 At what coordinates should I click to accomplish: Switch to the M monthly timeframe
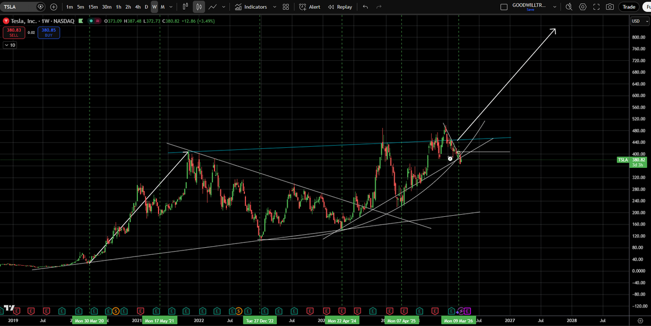[163, 7]
